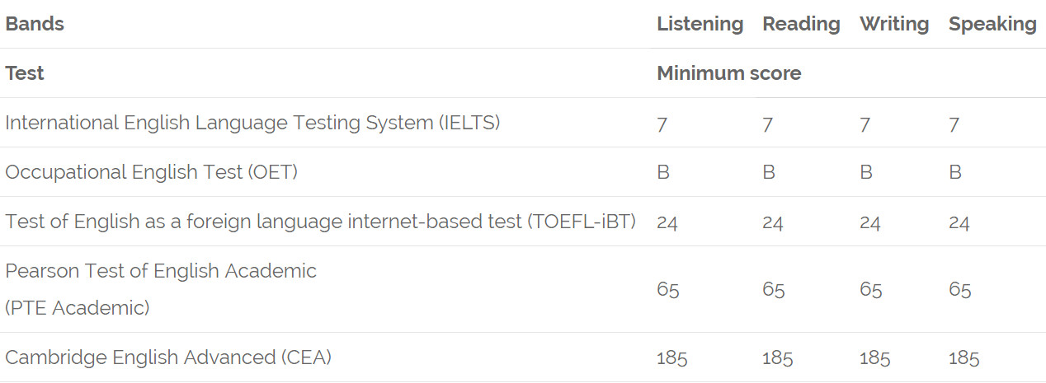
Task: Click the Listening column header
Action: pos(700,25)
